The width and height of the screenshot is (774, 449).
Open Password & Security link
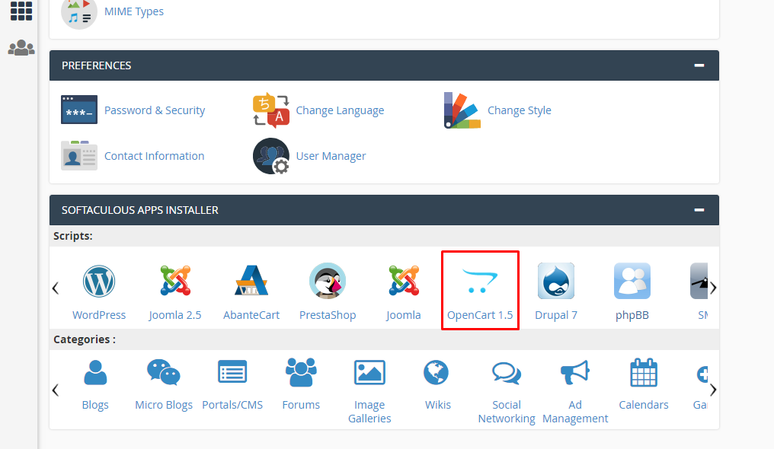[x=155, y=110]
